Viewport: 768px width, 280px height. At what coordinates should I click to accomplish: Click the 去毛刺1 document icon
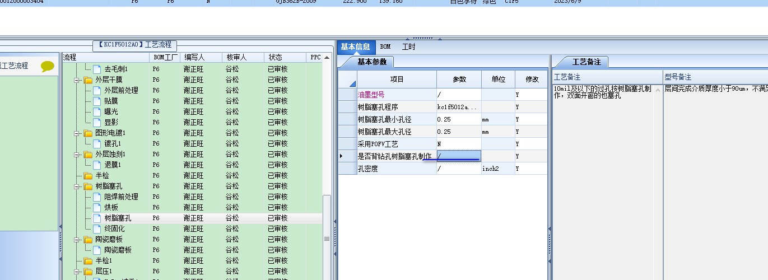tap(97, 69)
